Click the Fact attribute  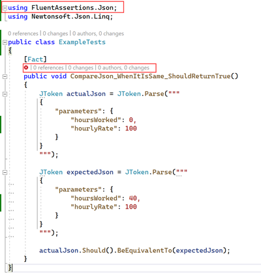click(x=35, y=59)
